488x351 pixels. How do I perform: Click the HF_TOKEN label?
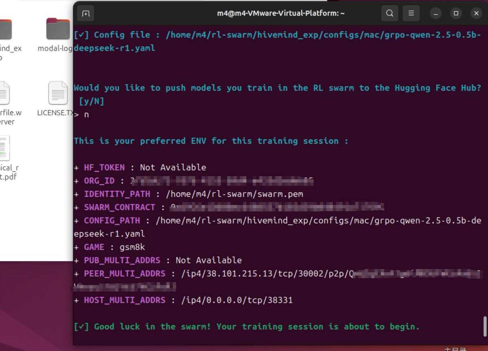pos(105,167)
